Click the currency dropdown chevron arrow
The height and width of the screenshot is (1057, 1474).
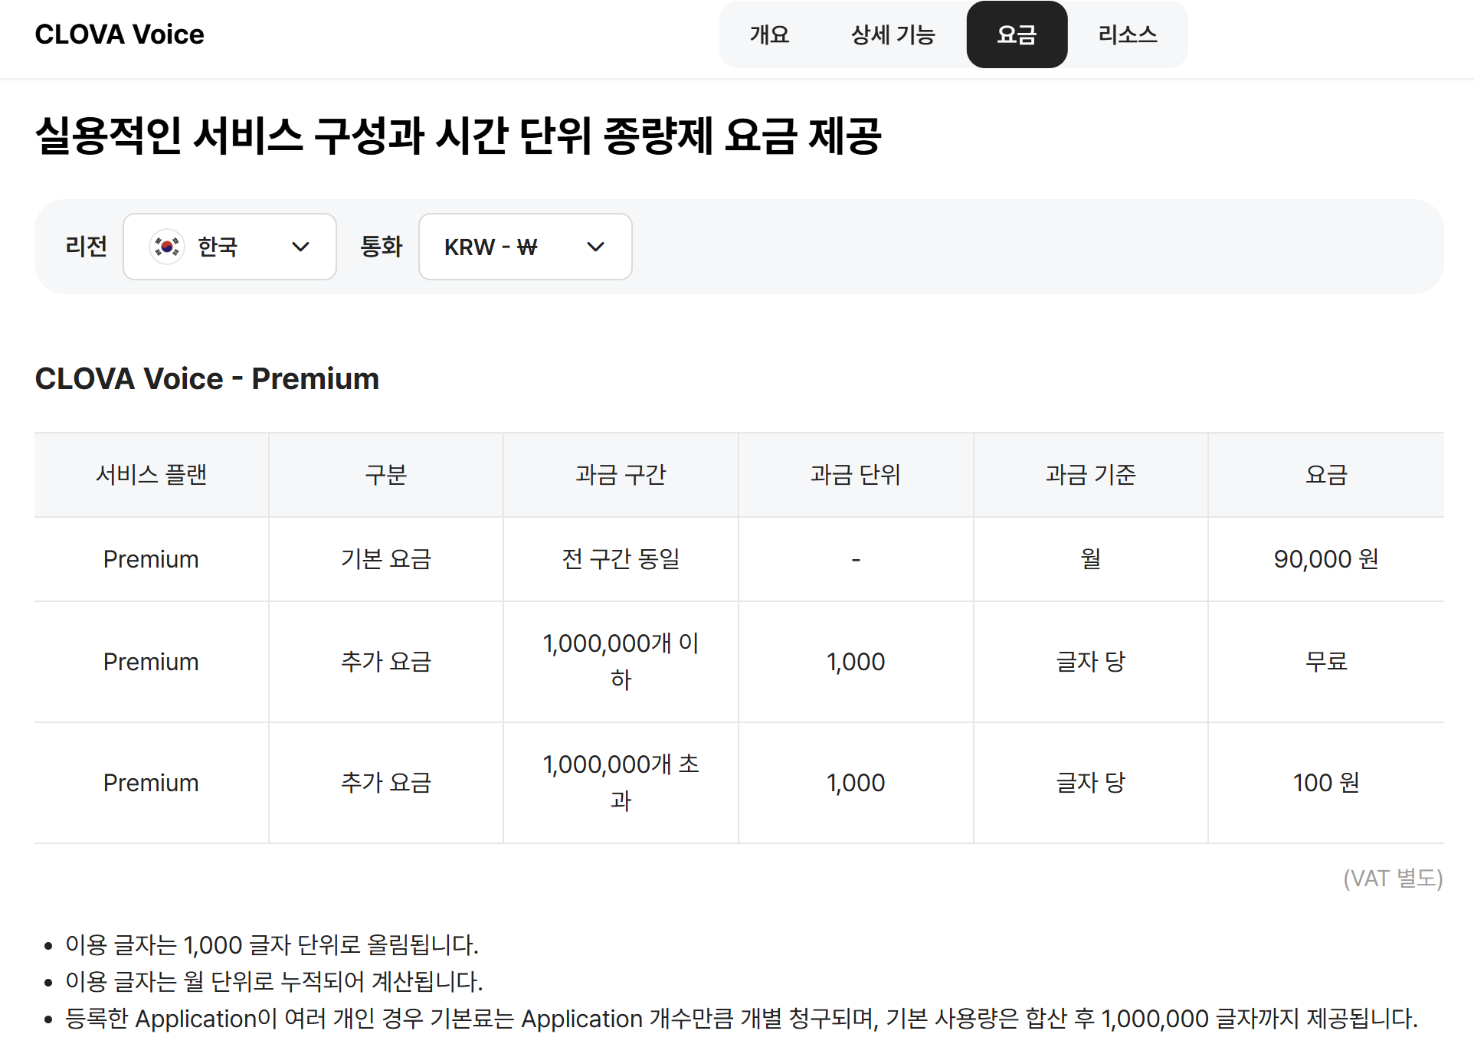595,247
